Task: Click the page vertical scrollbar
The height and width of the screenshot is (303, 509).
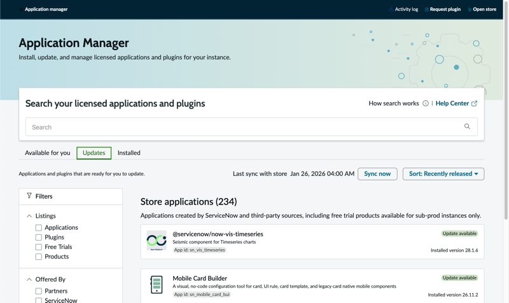Action: click(x=506, y=110)
